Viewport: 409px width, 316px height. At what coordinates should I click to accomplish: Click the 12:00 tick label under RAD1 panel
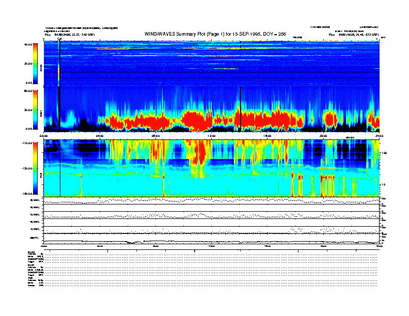(x=212, y=136)
